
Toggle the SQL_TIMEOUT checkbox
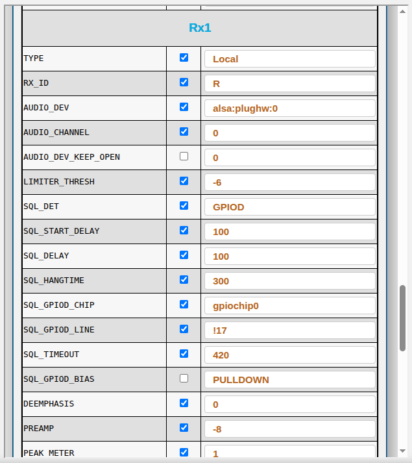click(x=184, y=354)
